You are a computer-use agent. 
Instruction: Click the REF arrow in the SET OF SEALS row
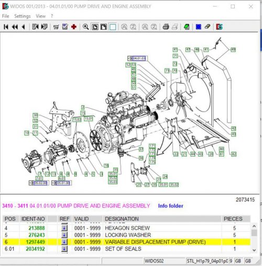click(x=64, y=249)
